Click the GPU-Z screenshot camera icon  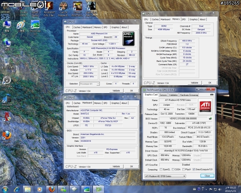coord(212,95)
